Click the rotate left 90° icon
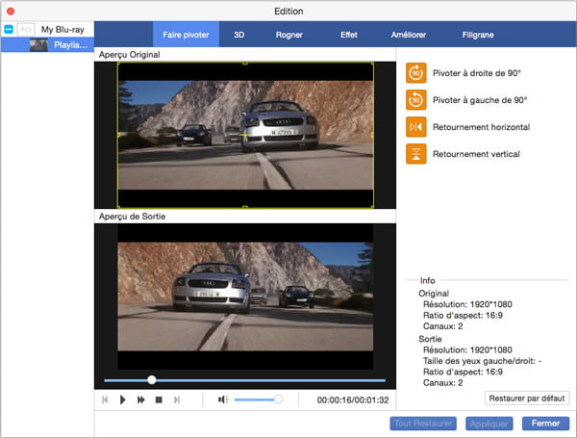Image resolution: width=577 pixels, height=438 pixels. click(x=416, y=99)
